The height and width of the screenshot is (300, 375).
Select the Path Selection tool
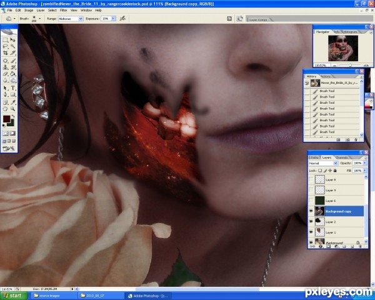tap(5, 88)
